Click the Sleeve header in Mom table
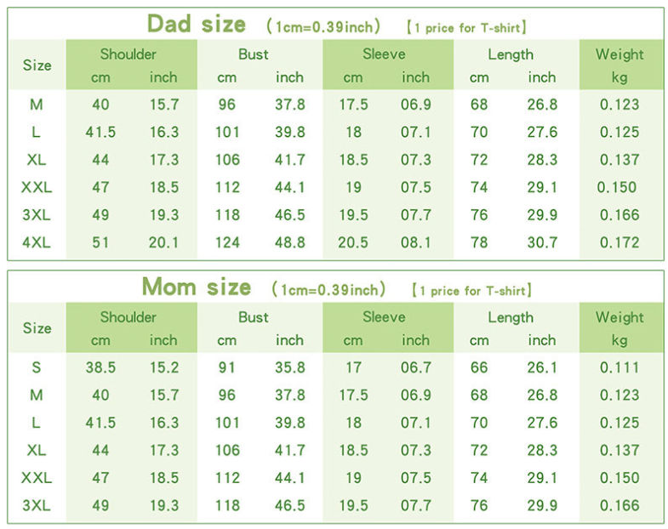The width and height of the screenshot is (668, 529). [x=384, y=317]
